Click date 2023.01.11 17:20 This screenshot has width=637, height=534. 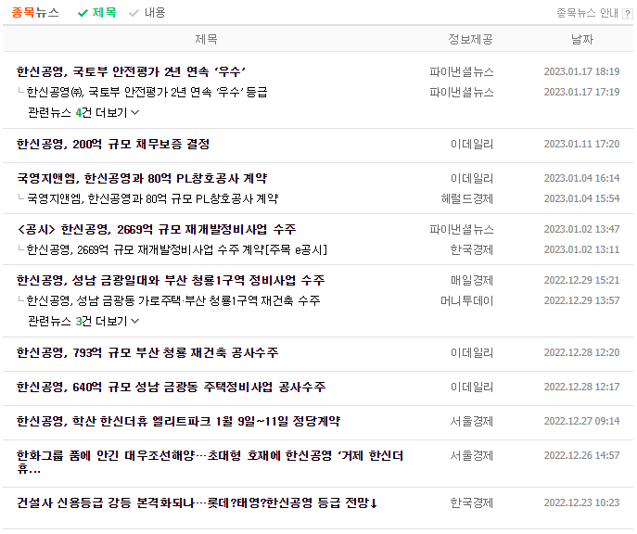(581, 144)
